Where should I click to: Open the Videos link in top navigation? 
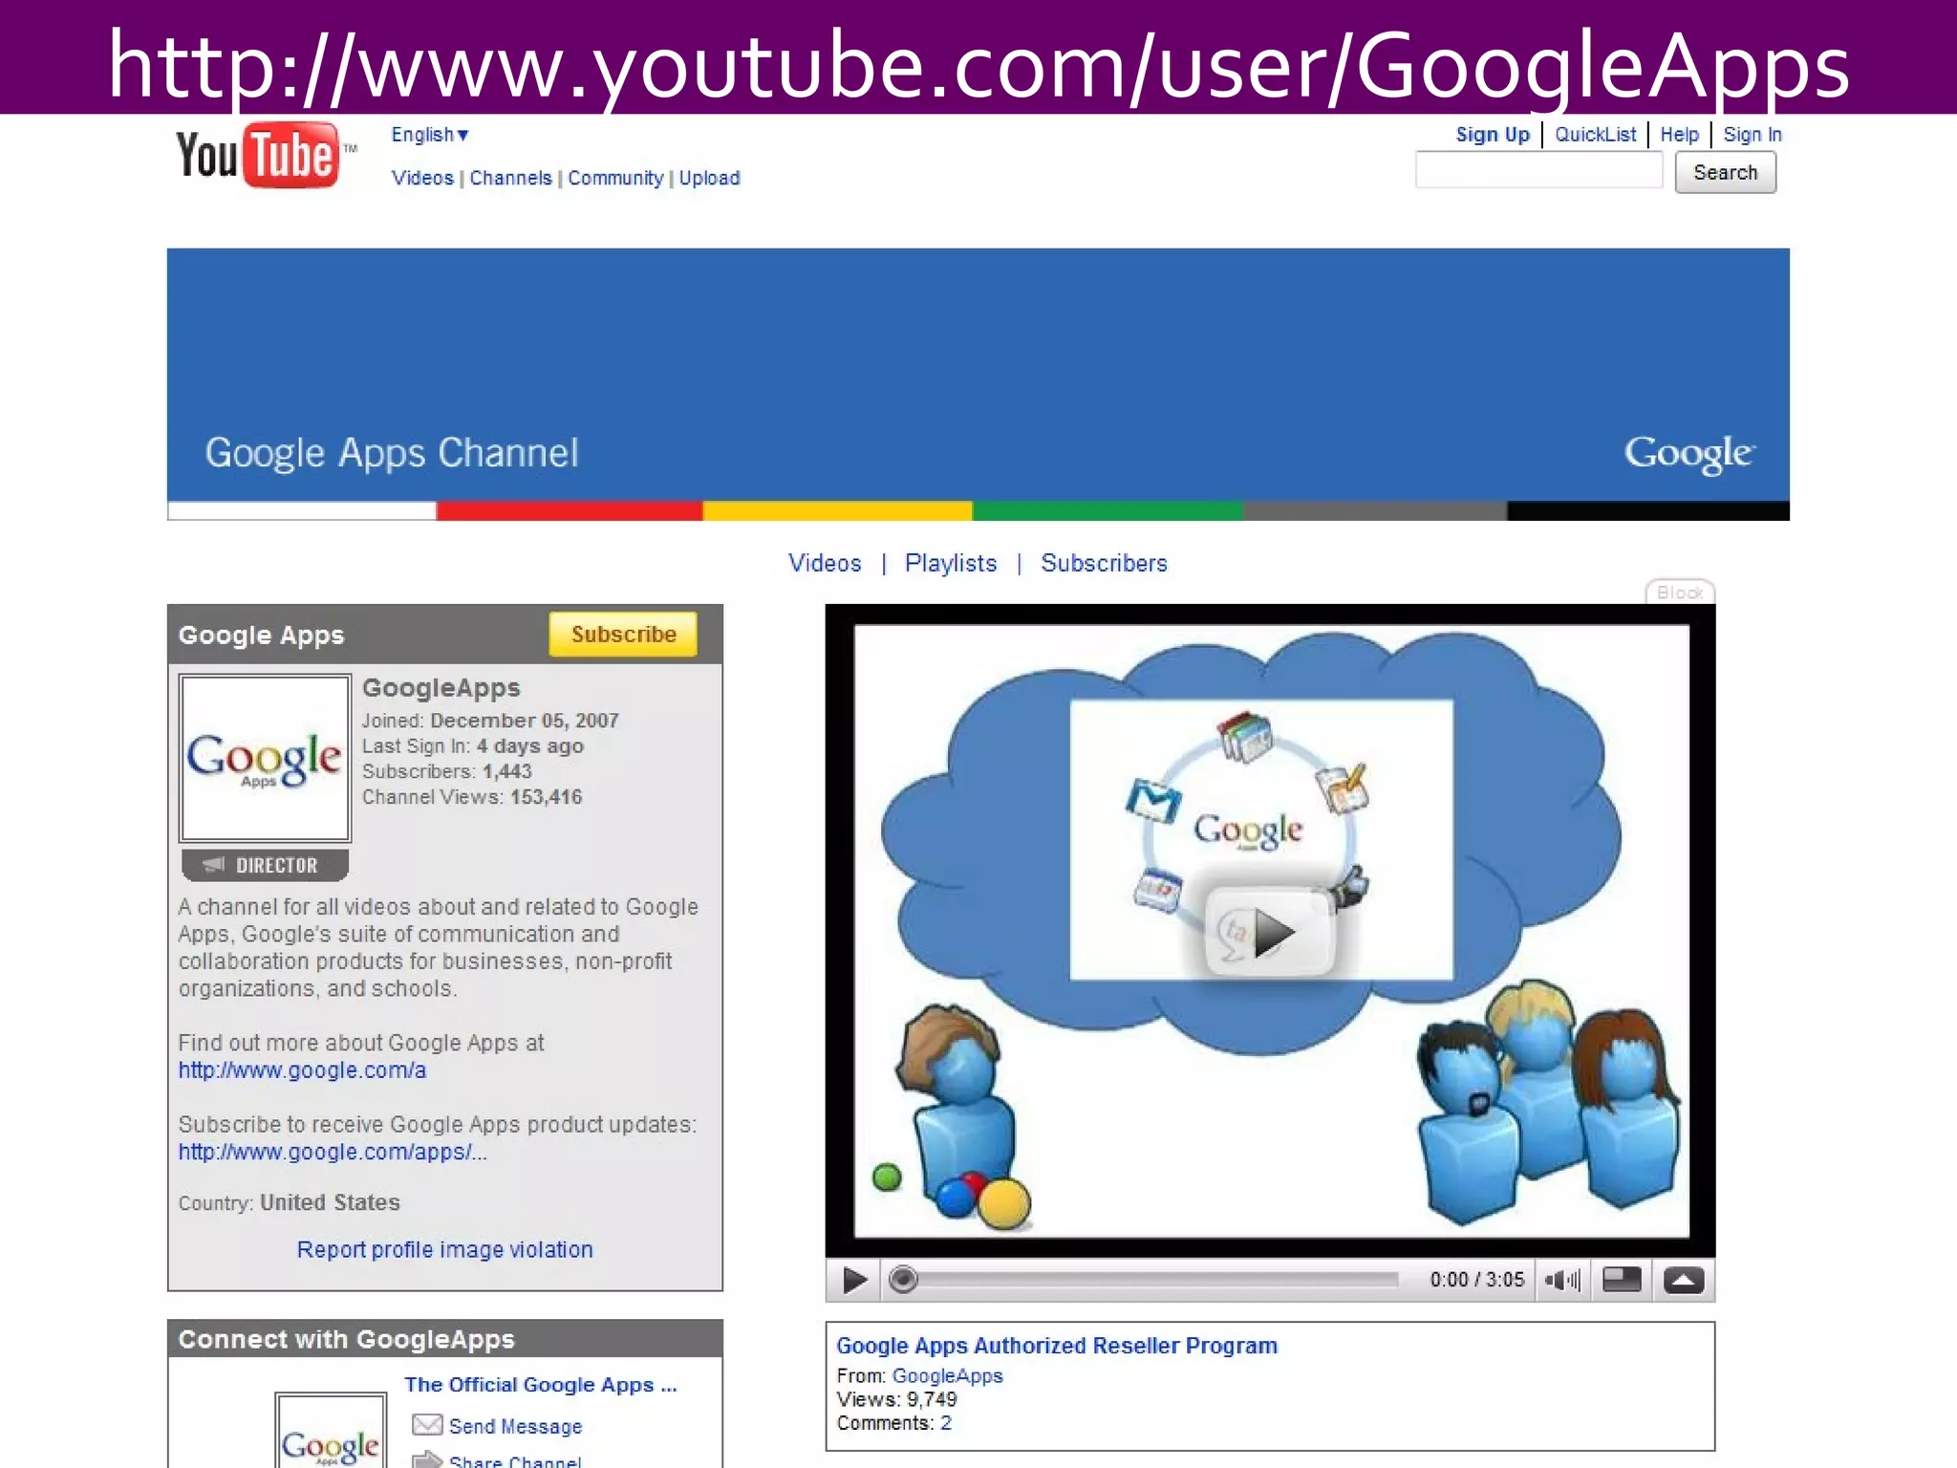pyautogui.click(x=422, y=178)
